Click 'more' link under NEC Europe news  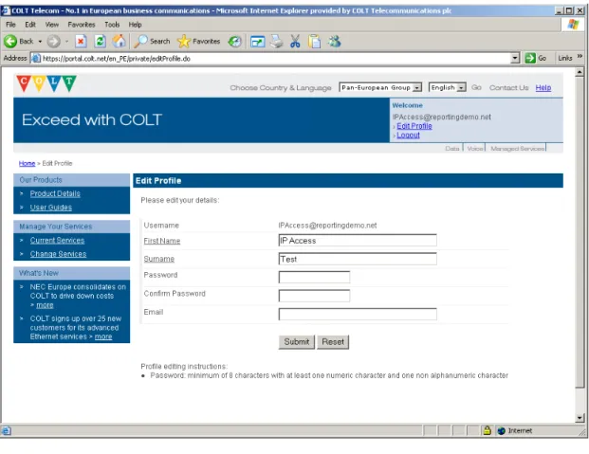pos(45,305)
